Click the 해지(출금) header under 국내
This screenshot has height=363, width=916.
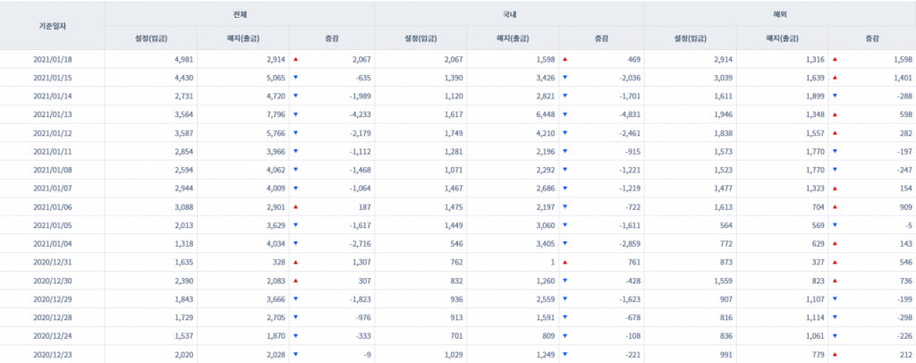coord(513,38)
